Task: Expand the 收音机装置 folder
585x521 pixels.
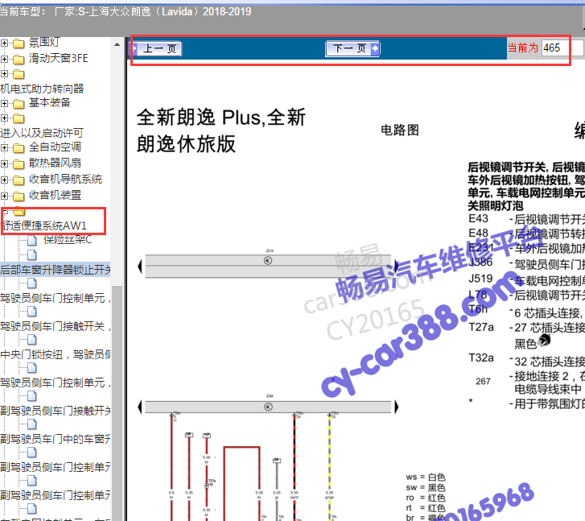Action: [x=4, y=196]
